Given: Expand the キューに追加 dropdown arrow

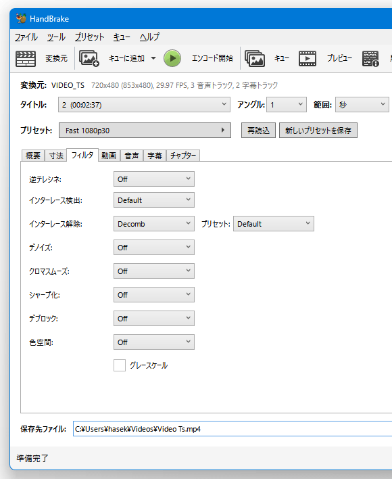Looking at the screenshot, I should coord(153,58).
